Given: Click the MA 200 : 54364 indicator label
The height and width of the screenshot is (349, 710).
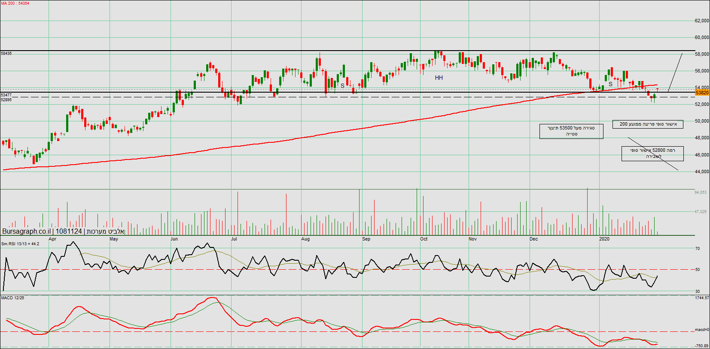Looking at the screenshot, I should pyautogui.click(x=15, y=3).
